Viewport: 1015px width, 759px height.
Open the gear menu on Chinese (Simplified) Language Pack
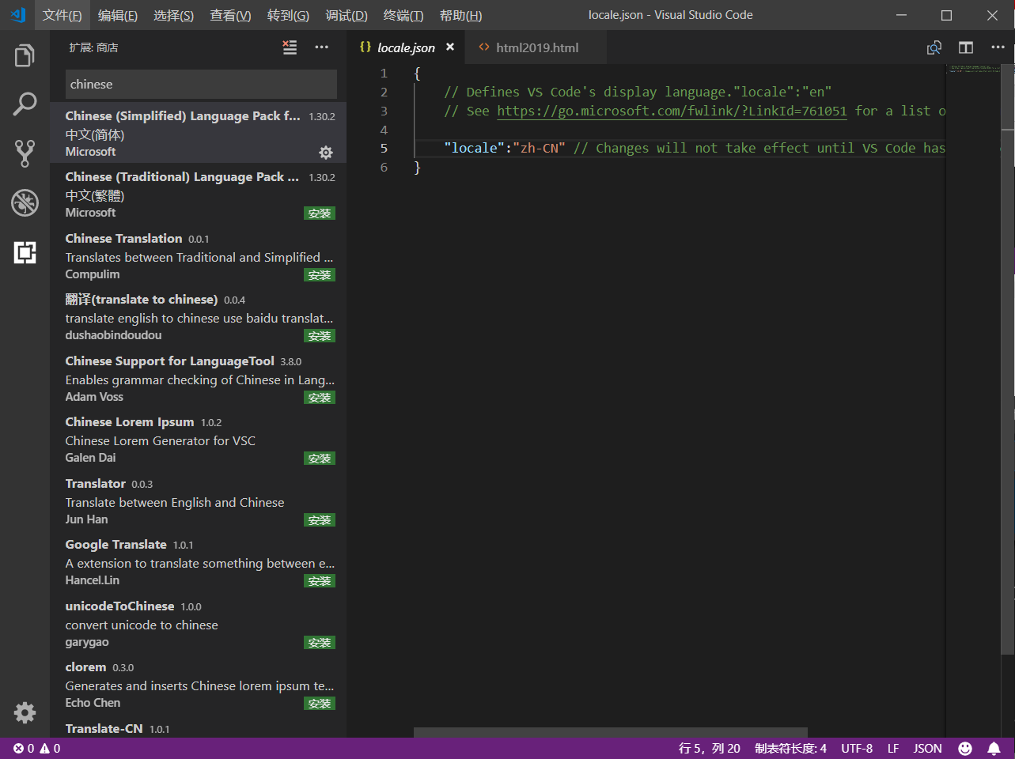coord(326,153)
